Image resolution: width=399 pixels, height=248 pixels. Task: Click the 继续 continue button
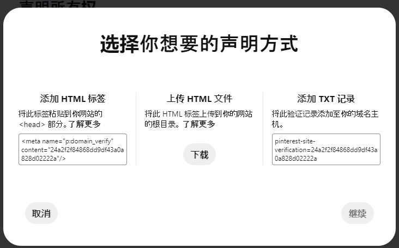[357, 213]
